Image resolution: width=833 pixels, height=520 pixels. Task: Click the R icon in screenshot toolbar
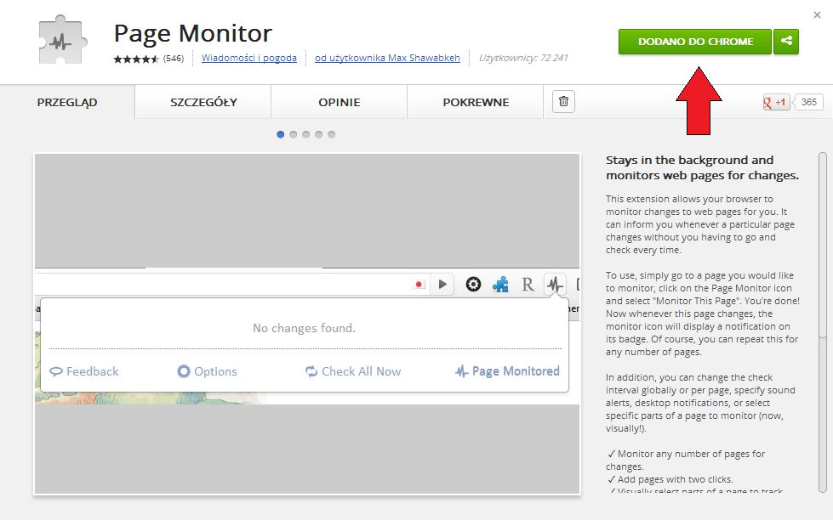(528, 285)
